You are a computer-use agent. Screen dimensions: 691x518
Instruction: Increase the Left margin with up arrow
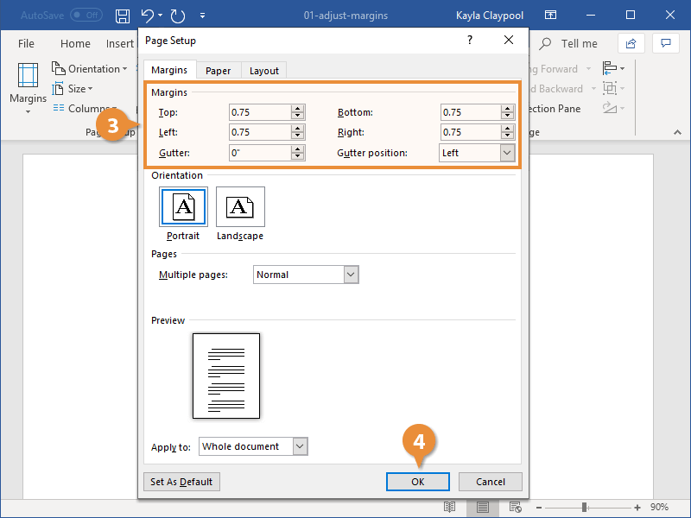coord(298,128)
